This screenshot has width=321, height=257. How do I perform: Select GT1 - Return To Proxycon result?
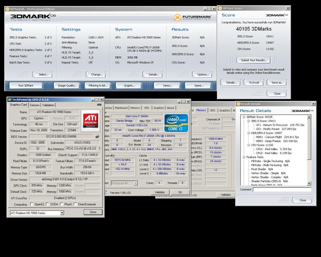(x=280, y=125)
